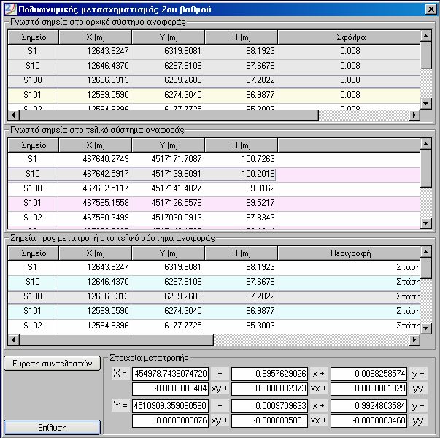The height and width of the screenshot is (438, 440).
Task: Select S10 in final system table
Action: (x=33, y=174)
